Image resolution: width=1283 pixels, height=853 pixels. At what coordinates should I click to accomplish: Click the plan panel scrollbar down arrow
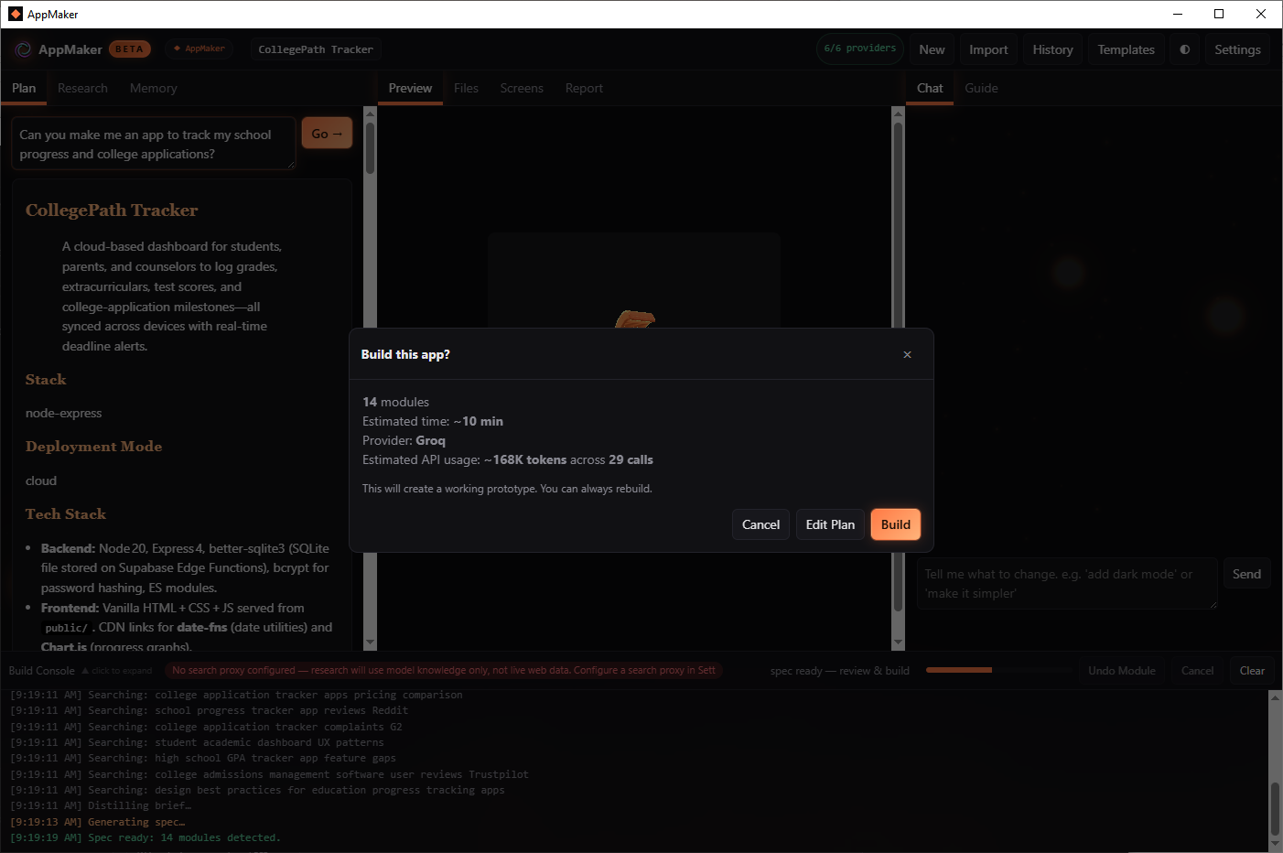pyautogui.click(x=370, y=643)
